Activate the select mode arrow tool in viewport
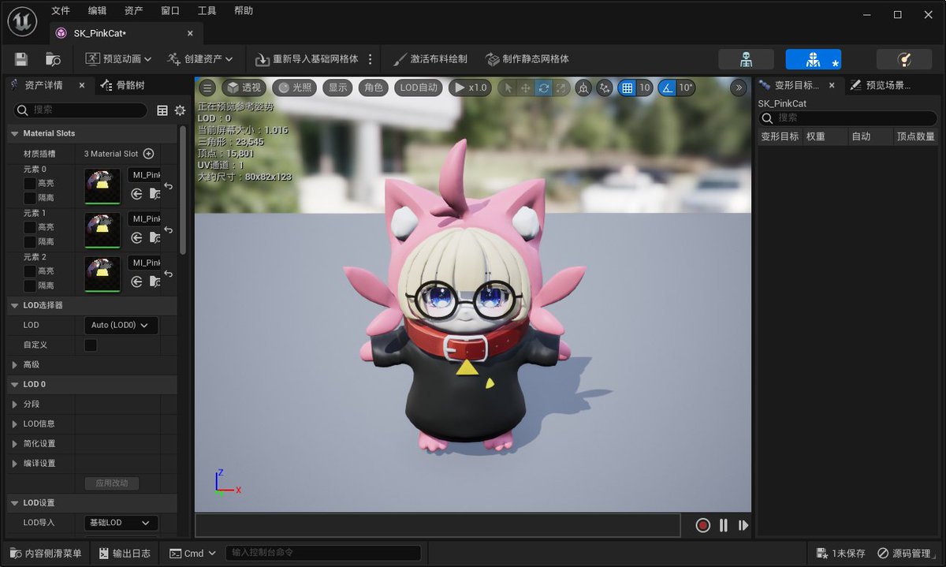 tap(508, 88)
